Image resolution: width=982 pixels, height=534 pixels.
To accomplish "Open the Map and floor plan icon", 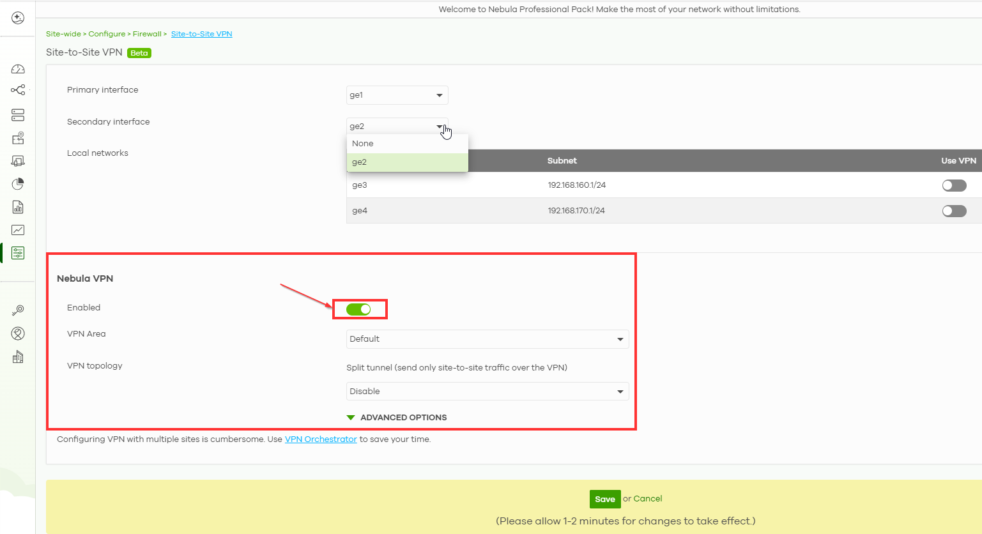I will pos(18,138).
